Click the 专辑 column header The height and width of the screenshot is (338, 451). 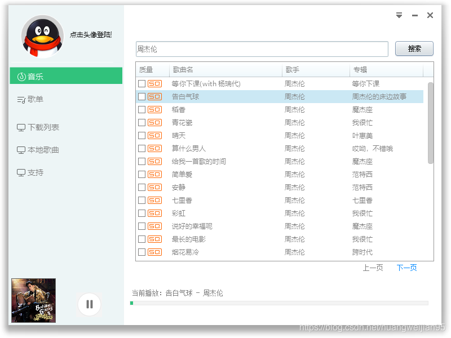[386, 69]
